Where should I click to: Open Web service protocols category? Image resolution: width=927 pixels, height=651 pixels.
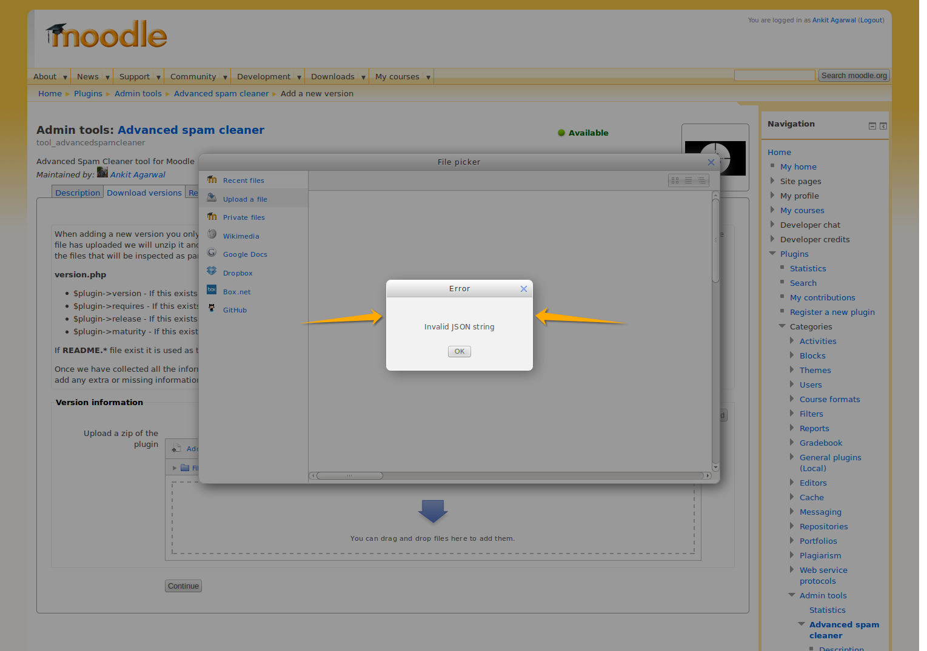click(x=823, y=575)
